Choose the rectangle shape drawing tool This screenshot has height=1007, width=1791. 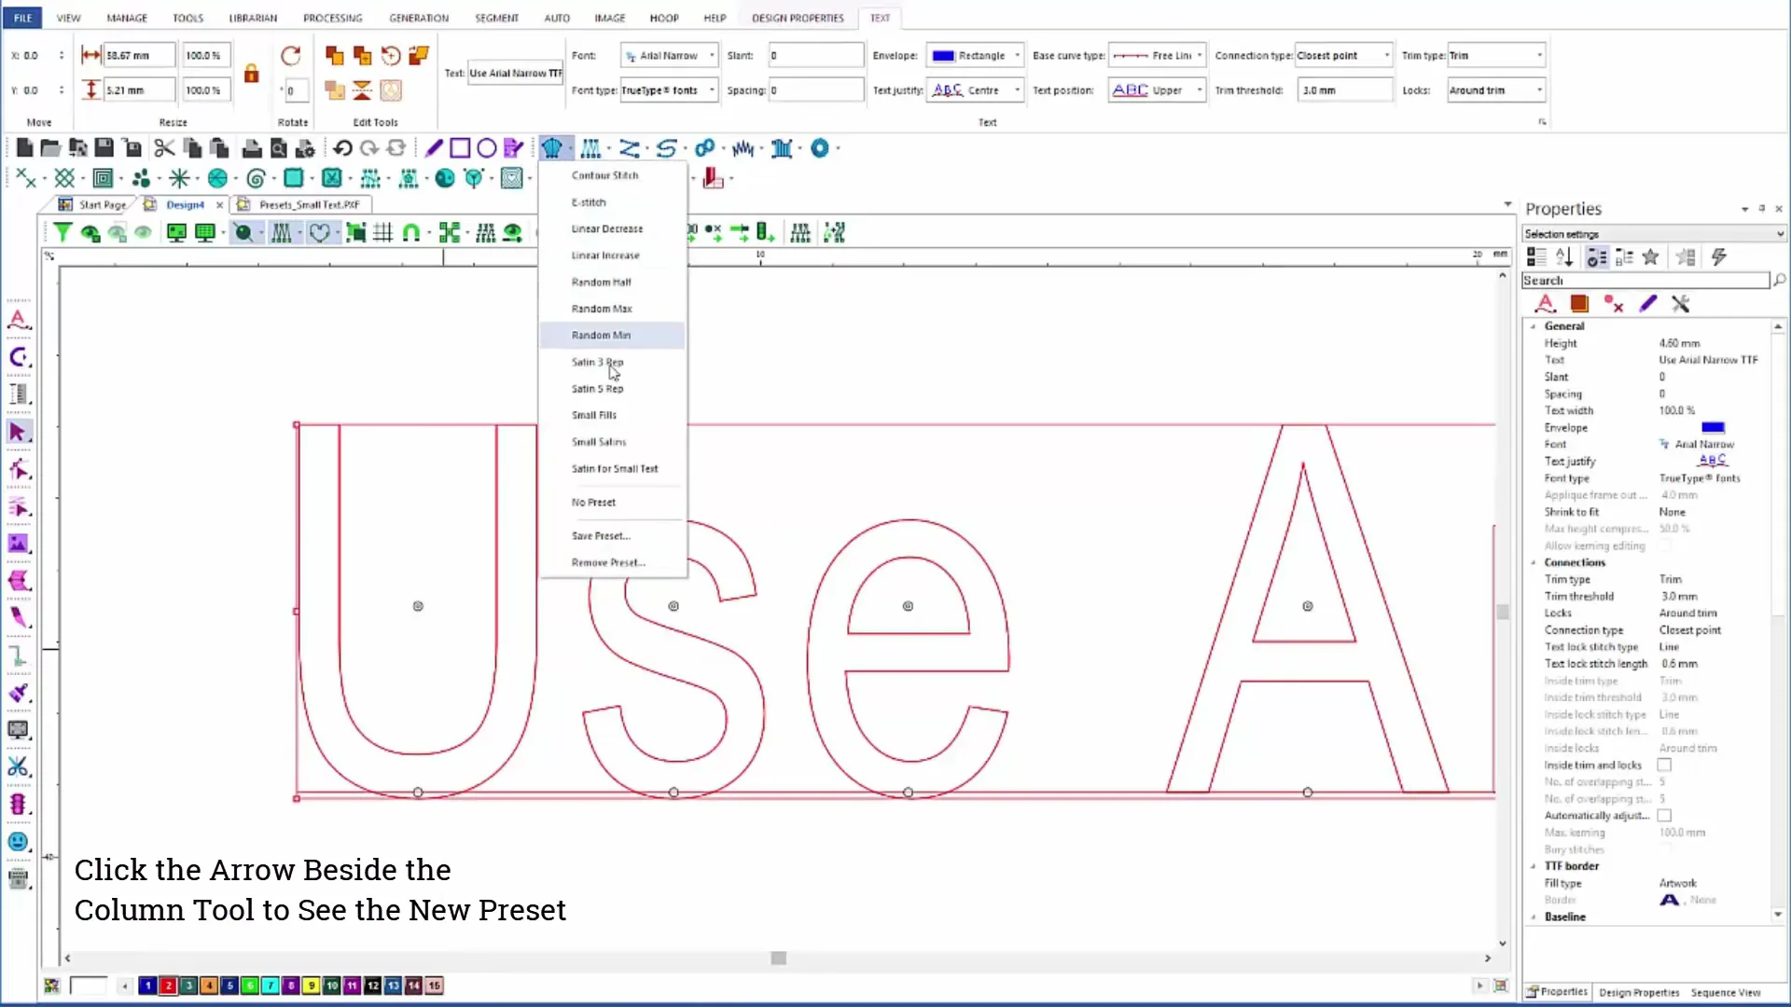pos(460,148)
